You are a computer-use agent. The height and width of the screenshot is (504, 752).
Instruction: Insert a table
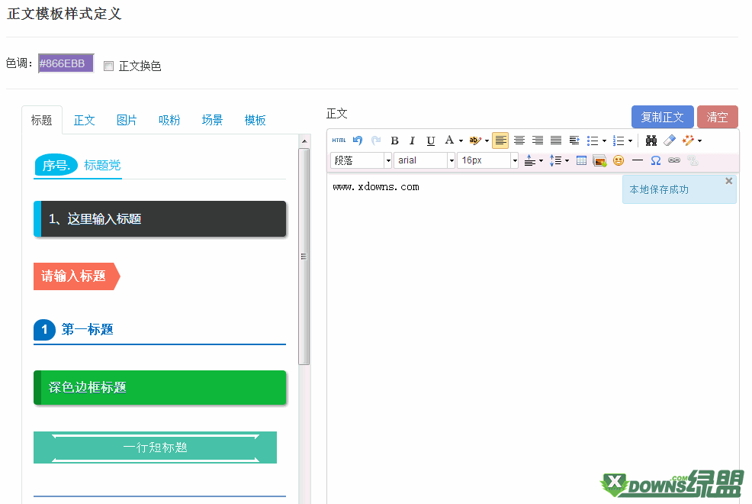[581, 160]
